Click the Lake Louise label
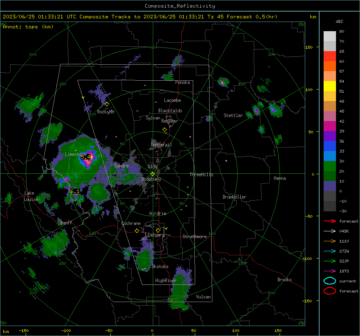This screenshot has height=336, width=360. [x=31, y=196]
